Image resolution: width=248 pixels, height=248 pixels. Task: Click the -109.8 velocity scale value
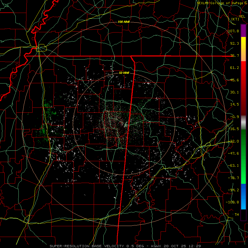[x=233, y=202]
